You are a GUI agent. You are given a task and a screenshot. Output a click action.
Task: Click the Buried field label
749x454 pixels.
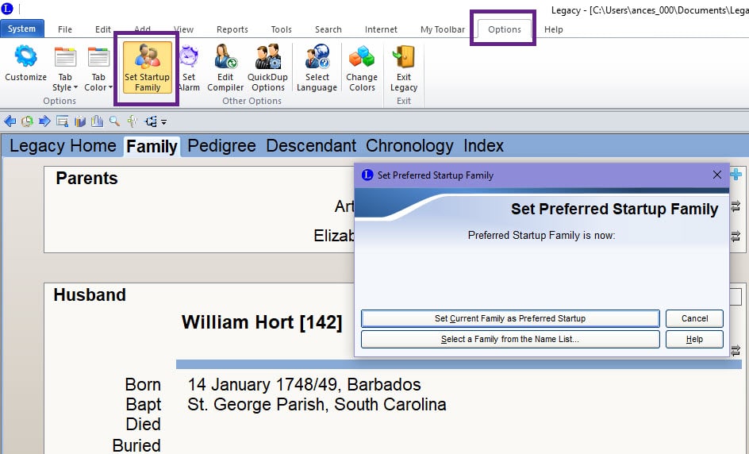136,445
